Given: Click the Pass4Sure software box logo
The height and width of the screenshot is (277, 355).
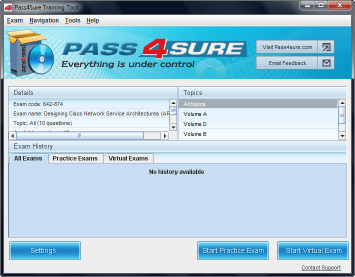Looking at the screenshot, I should [30, 53].
